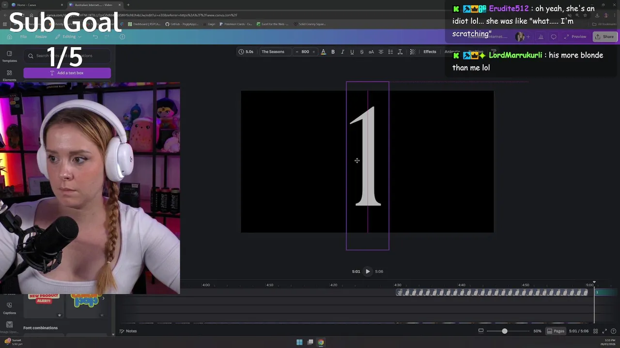Toggle the Pages timeline view
This screenshot has height=348, width=620.
click(x=556, y=331)
